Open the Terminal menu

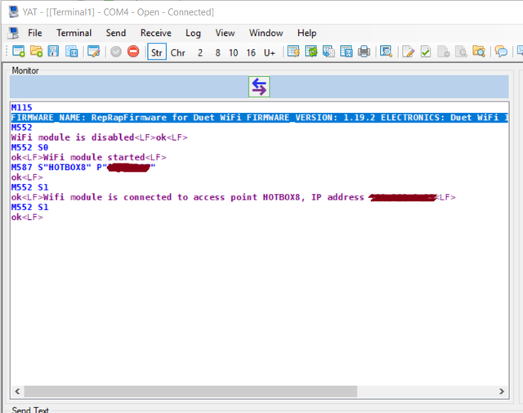click(x=74, y=33)
